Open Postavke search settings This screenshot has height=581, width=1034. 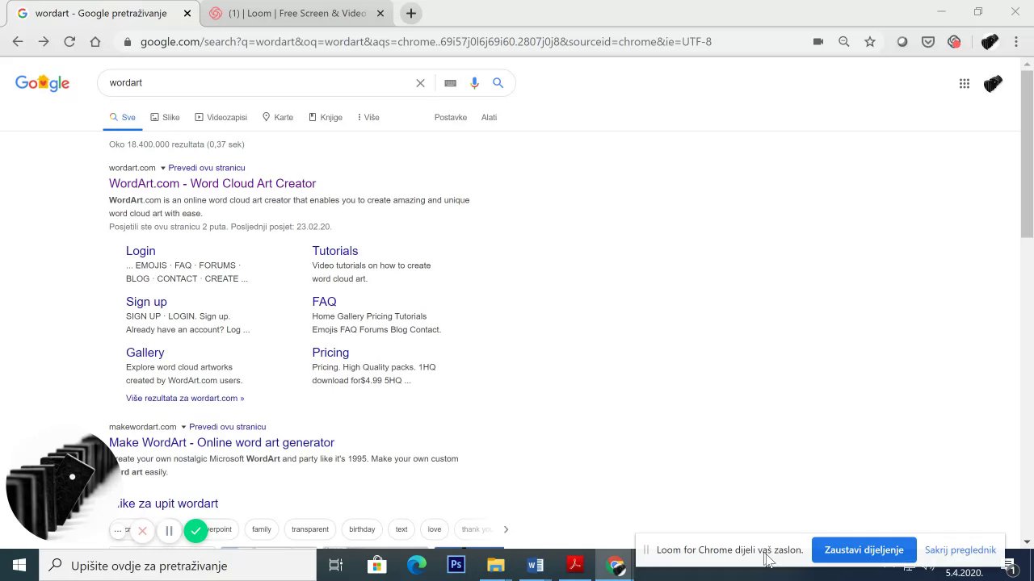pos(451,117)
